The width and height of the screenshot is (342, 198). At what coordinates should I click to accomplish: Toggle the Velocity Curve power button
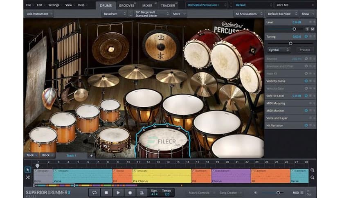(x=306, y=81)
